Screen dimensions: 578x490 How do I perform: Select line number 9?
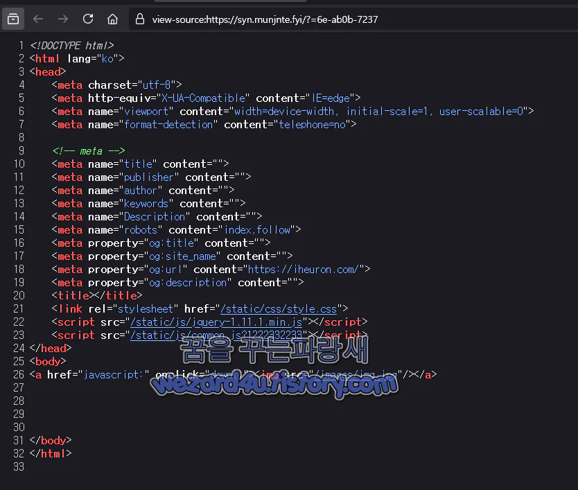click(x=21, y=151)
